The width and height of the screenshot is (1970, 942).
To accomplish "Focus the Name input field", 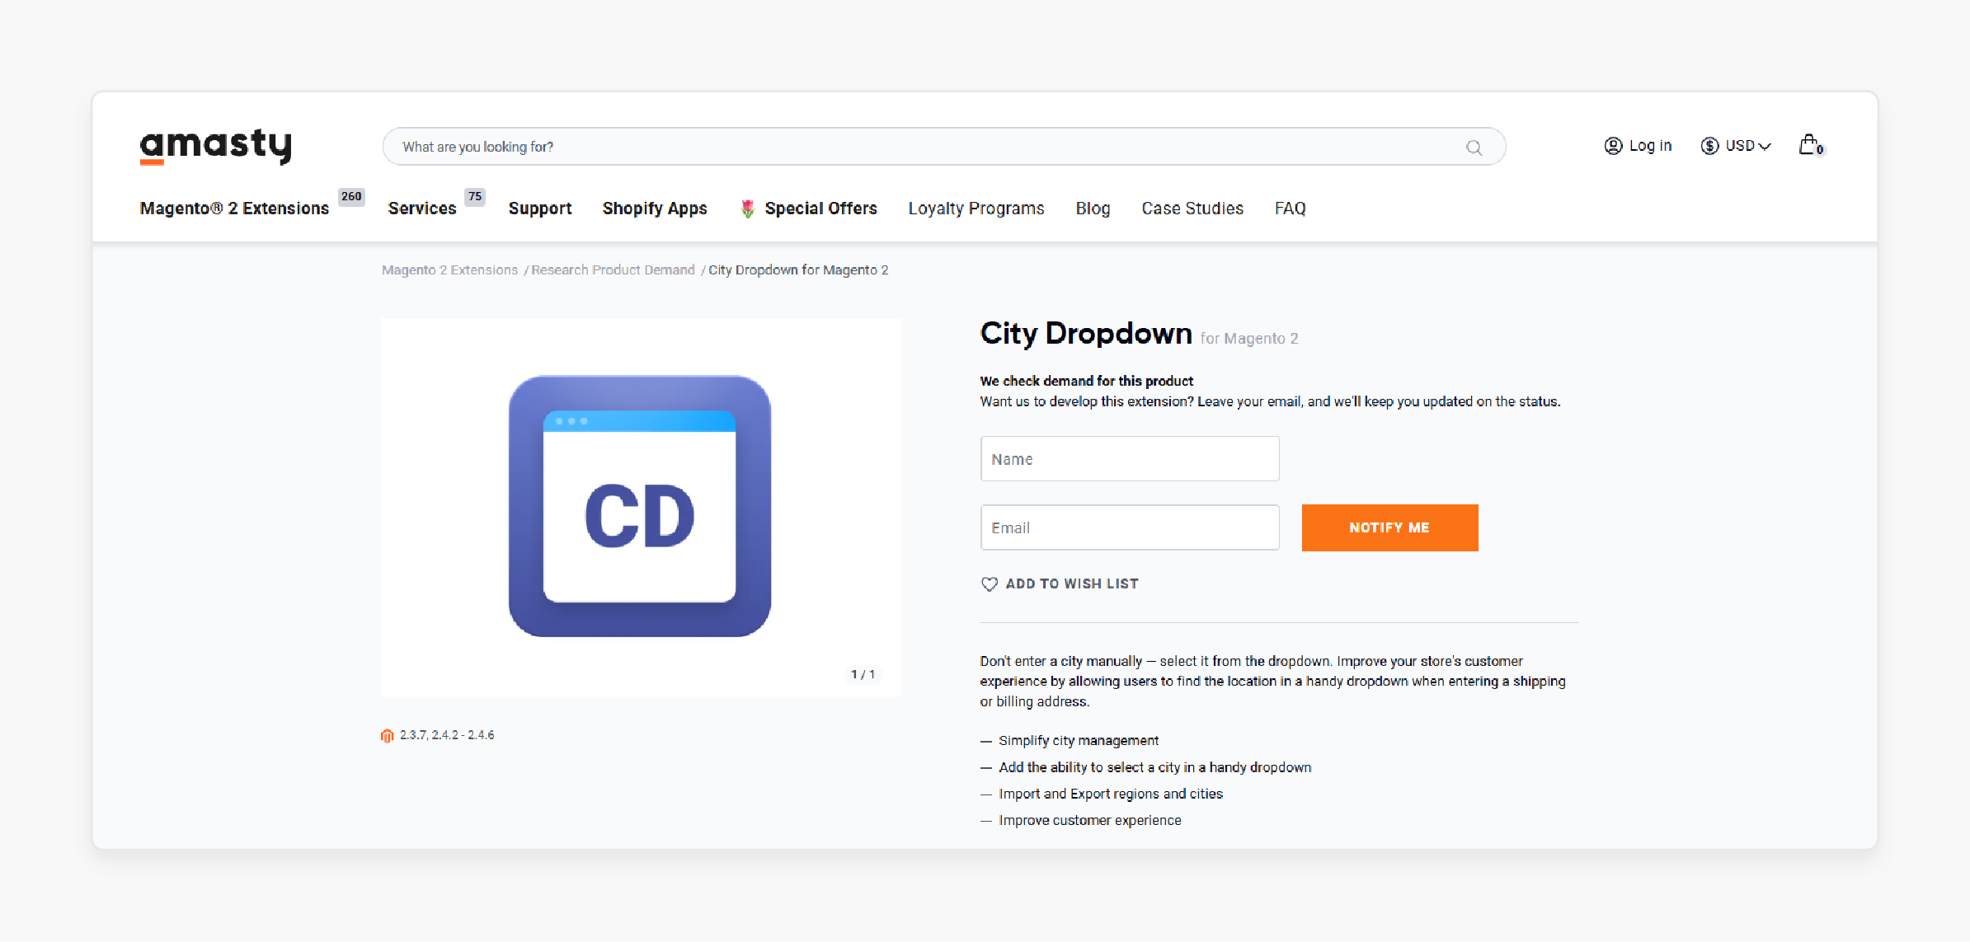I will point(1130,459).
